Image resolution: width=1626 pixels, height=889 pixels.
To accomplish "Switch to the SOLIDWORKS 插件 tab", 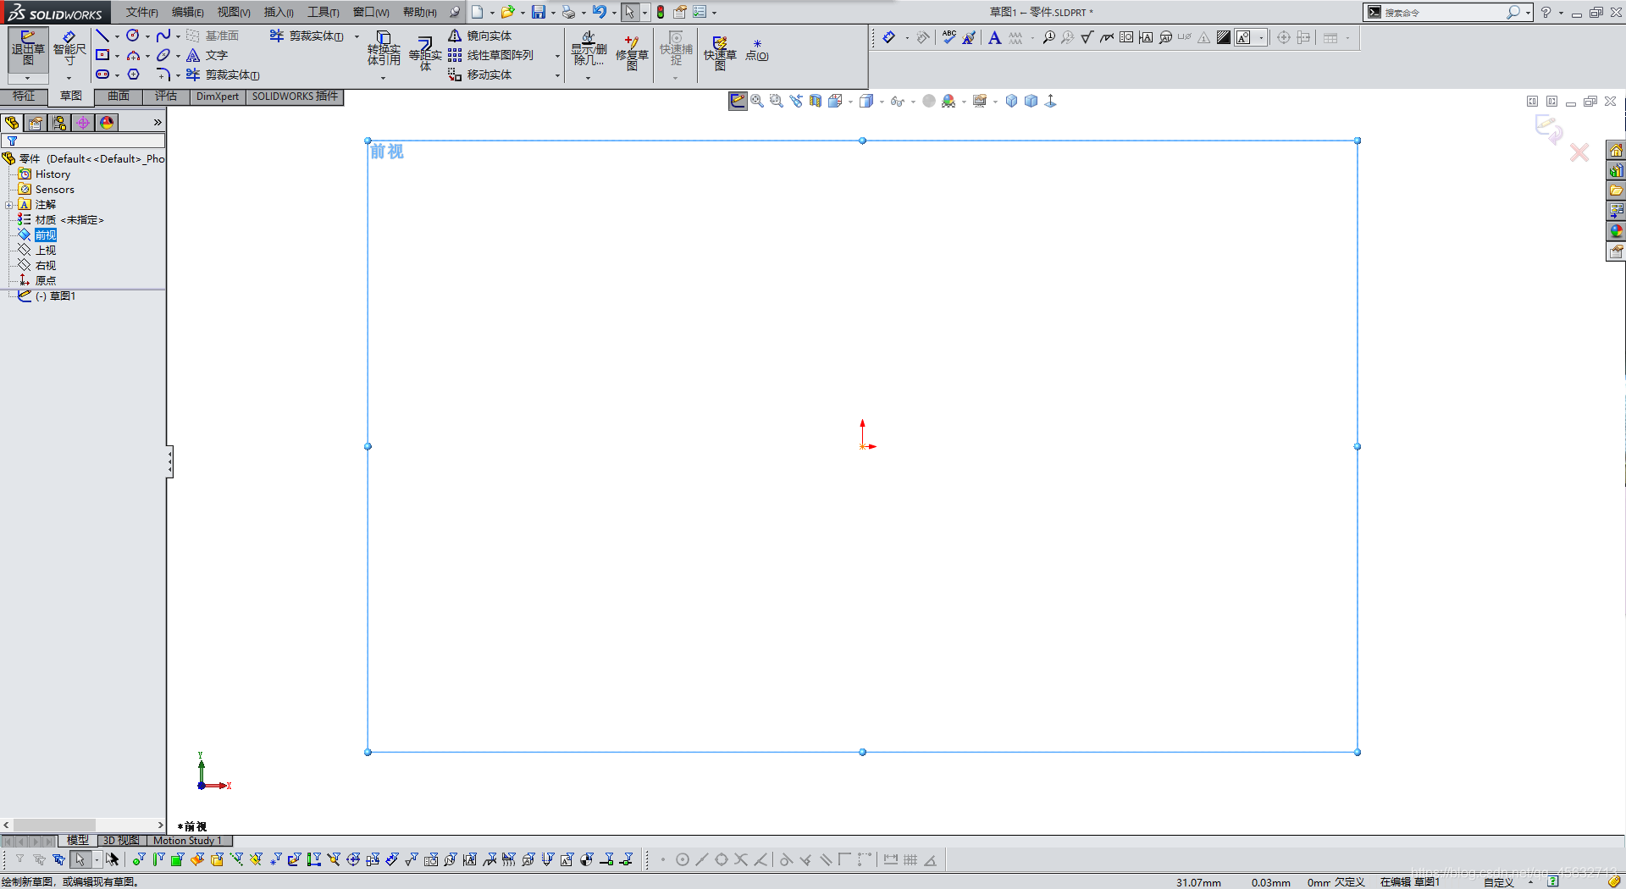I will 295,97.
